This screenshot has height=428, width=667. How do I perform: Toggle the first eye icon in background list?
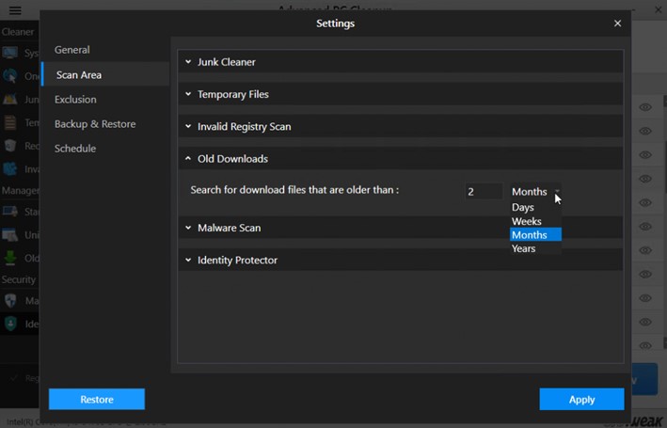645,107
